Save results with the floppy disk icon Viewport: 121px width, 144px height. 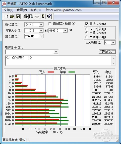coord(18,16)
